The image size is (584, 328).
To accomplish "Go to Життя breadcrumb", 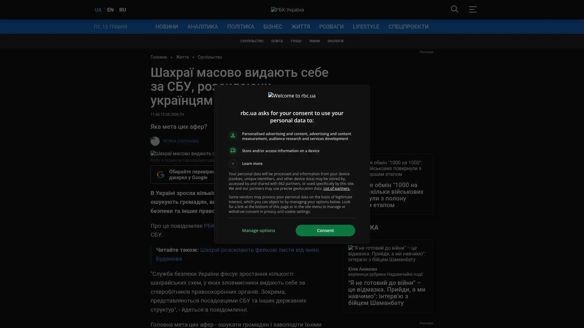I will (182, 57).
